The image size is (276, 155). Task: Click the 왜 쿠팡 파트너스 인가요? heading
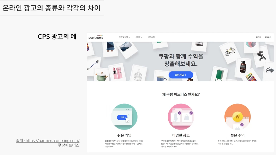[x=181, y=94]
